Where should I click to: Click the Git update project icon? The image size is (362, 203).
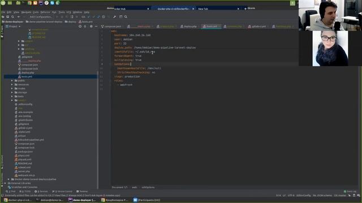tap(89, 17)
